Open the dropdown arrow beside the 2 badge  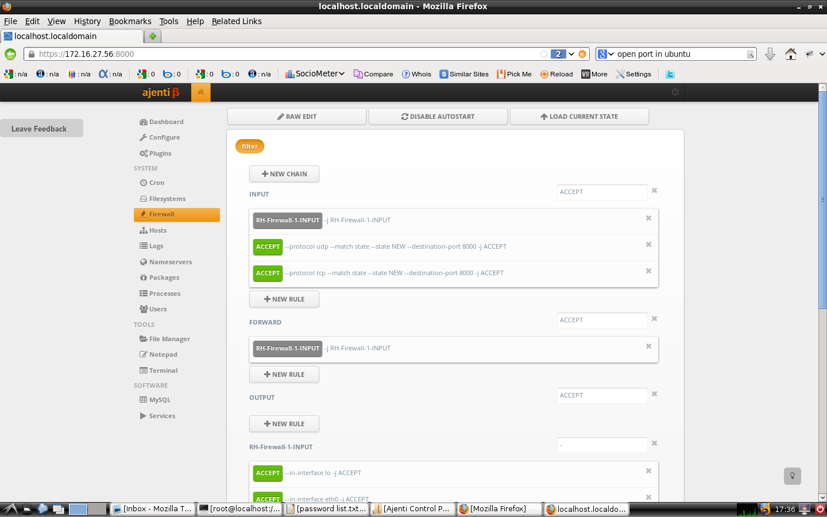(x=571, y=54)
